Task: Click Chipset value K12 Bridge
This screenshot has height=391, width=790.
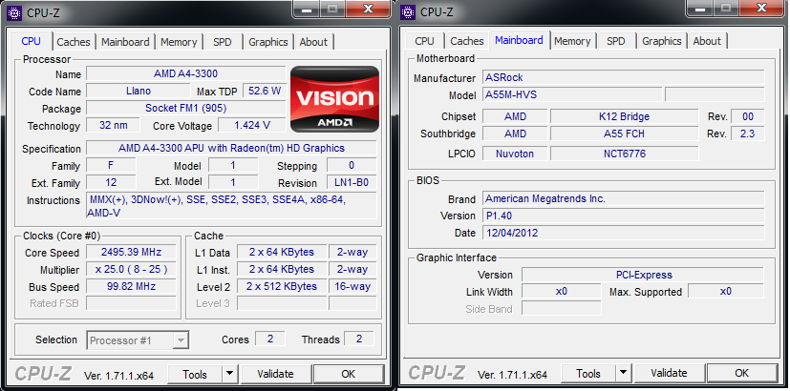Action: [x=624, y=116]
